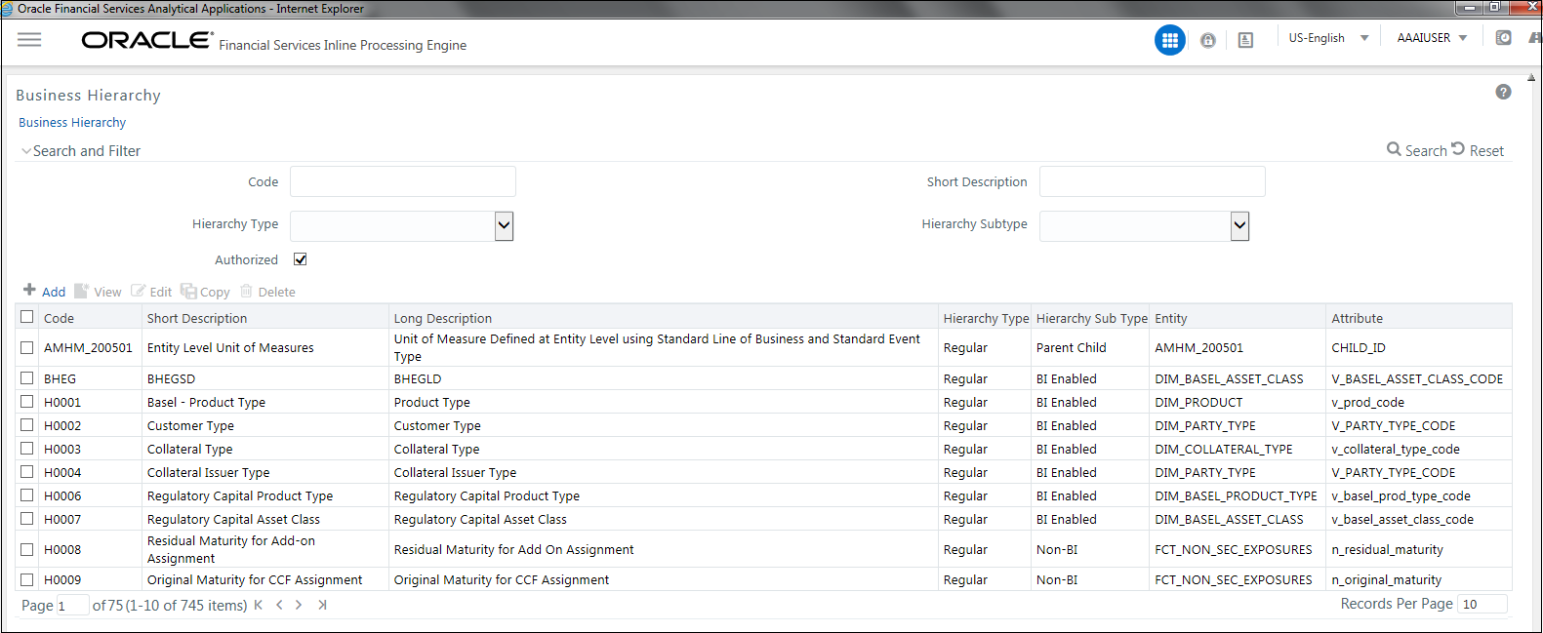Click the administration lock icon in header
Viewport: 1543px width, 633px height.
[1208, 40]
